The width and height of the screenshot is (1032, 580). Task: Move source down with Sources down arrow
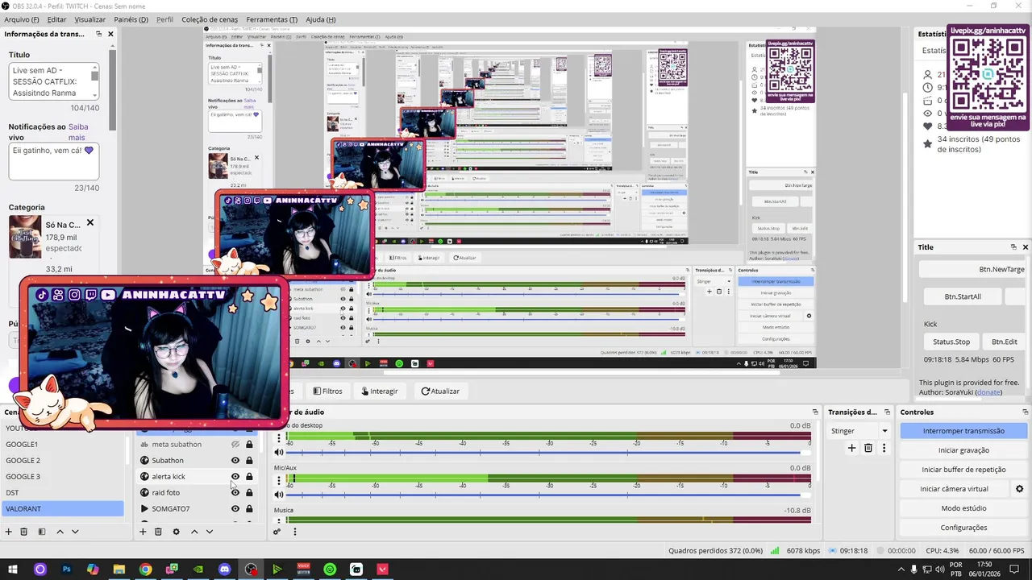pos(210,532)
